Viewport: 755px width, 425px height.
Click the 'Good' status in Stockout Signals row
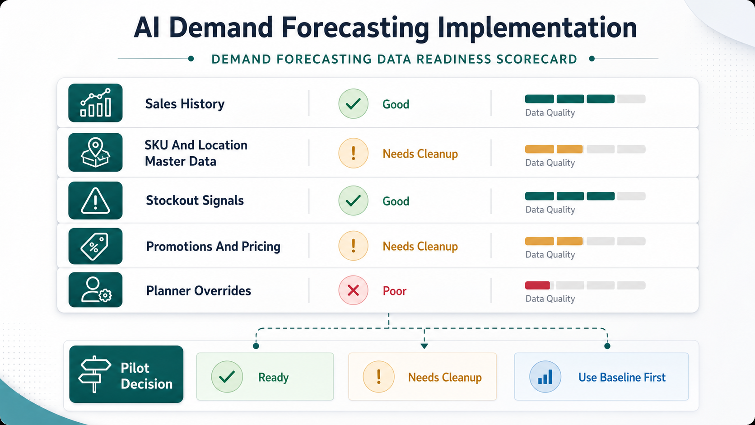[x=396, y=201]
